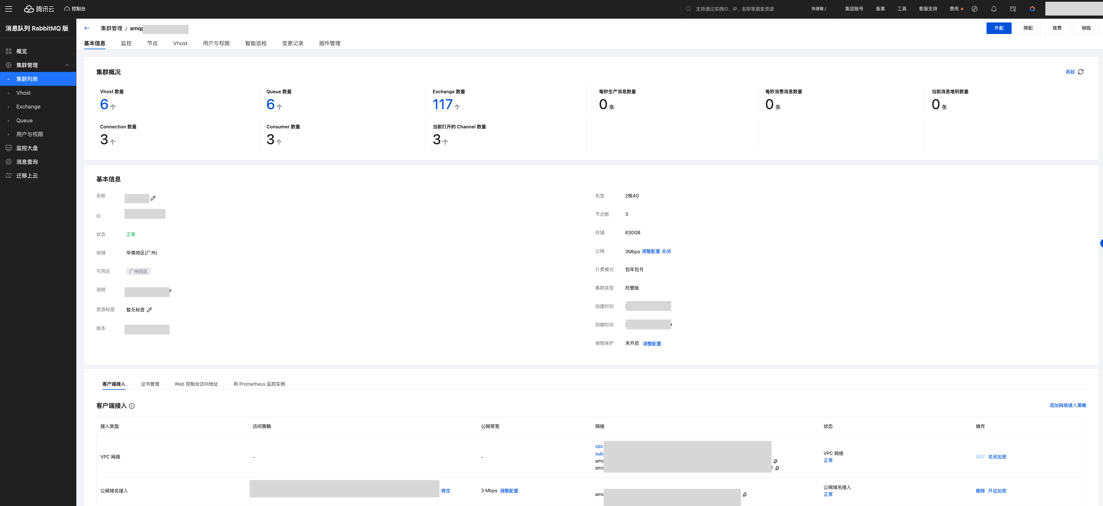Select the 监控大盘 dashboard icon
Viewport: 1103px width, 506px height.
pos(9,148)
